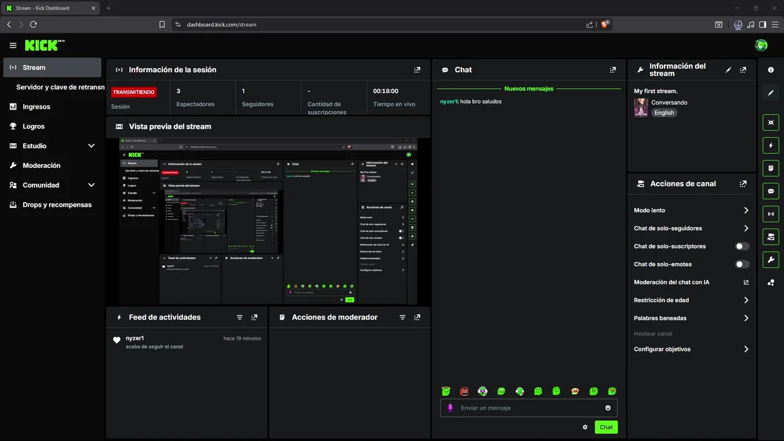The width and height of the screenshot is (784, 441).
Task: Click the green Chat send button
Action: tap(606, 428)
